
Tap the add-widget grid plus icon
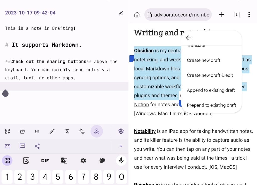(8, 131)
